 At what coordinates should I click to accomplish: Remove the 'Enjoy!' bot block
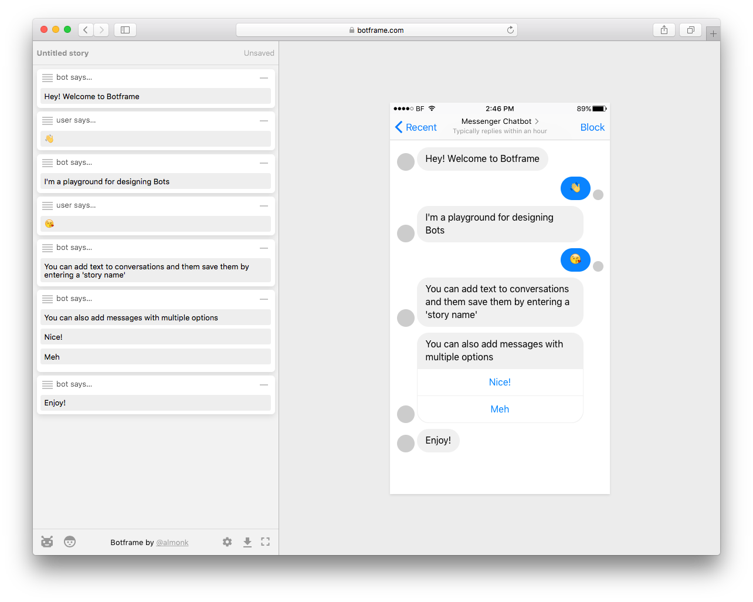pyautogui.click(x=264, y=385)
